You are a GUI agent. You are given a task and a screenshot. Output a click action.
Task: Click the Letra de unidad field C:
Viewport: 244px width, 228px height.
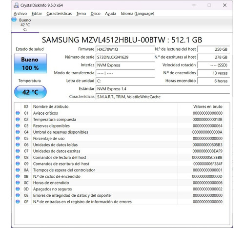click(125, 81)
